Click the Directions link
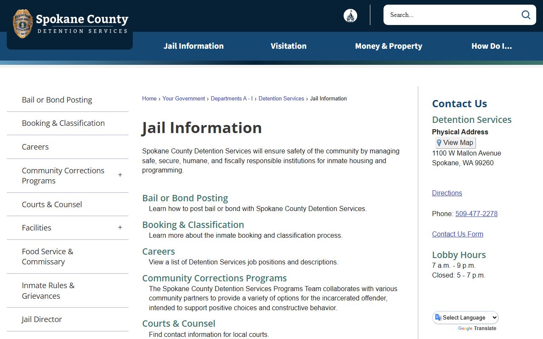Screen dimensions: 543x339 (447, 193)
